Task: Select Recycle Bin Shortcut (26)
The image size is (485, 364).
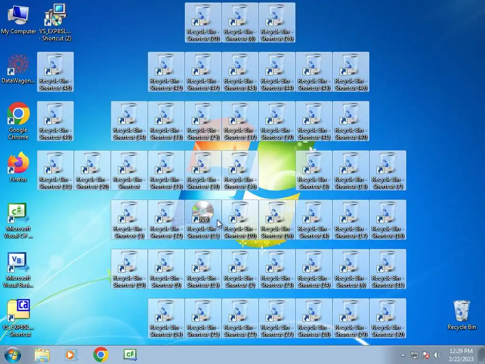Action: coord(277,23)
